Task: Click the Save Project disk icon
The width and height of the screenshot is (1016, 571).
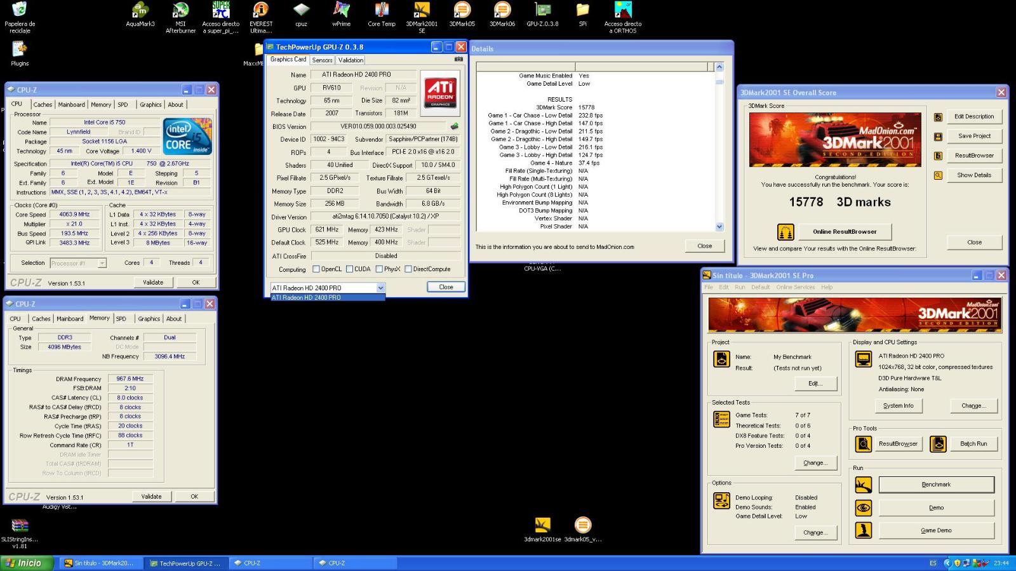Action: 938,137
